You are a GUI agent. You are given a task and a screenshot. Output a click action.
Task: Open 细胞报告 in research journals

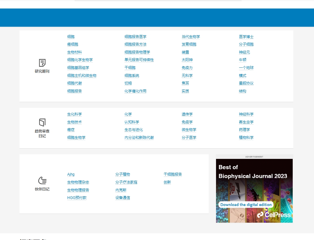75,91
